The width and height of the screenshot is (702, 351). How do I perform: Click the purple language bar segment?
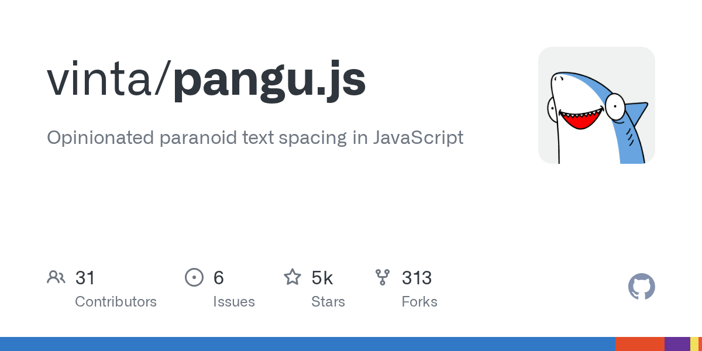point(677,344)
